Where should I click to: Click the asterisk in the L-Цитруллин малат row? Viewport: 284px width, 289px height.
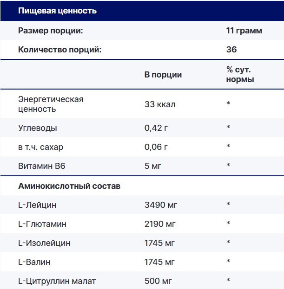click(x=228, y=281)
